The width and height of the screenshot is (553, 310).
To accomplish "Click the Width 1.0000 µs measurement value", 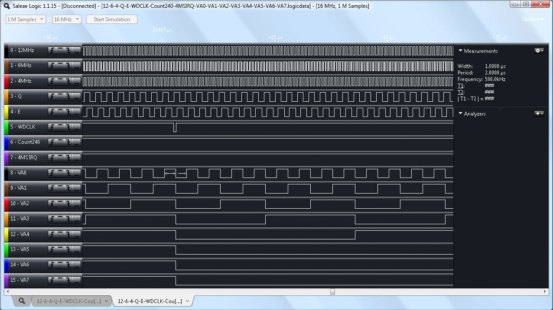I will [495, 66].
